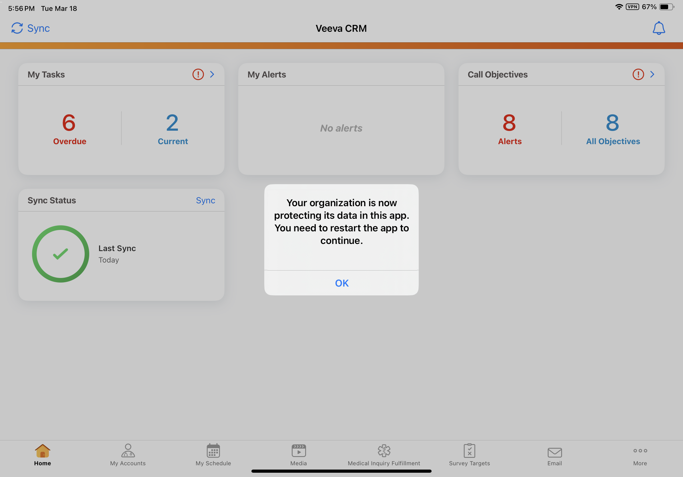This screenshot has width=683, height=477.
Task: Expand My Tasks with chevron arrow
Action: [212, 74]
